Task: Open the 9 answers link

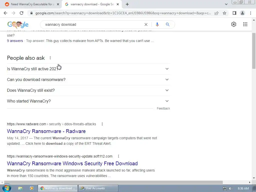Action: (x=15, y=41)
